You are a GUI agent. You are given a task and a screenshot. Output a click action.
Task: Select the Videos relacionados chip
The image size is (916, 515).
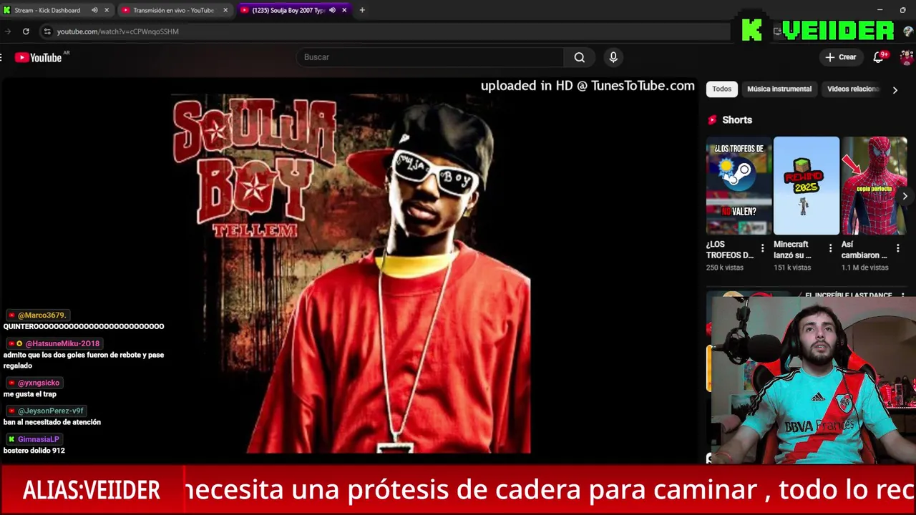(853, 89)
